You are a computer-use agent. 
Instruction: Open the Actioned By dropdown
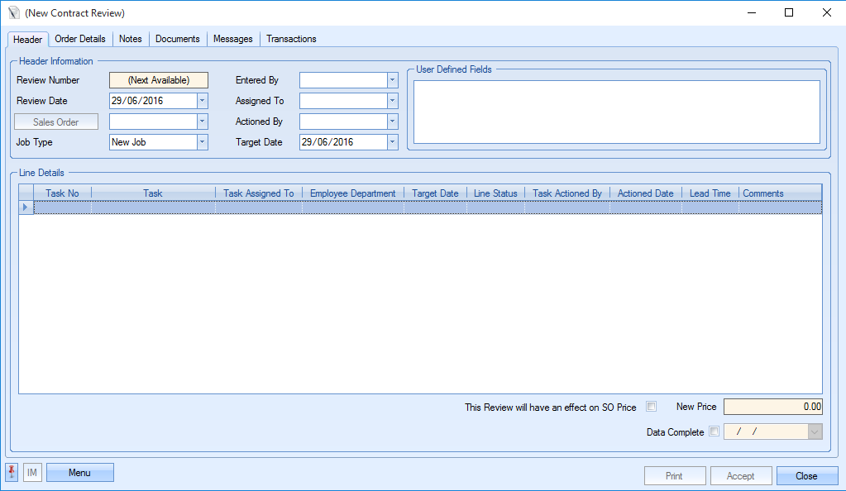click(392, 122)
